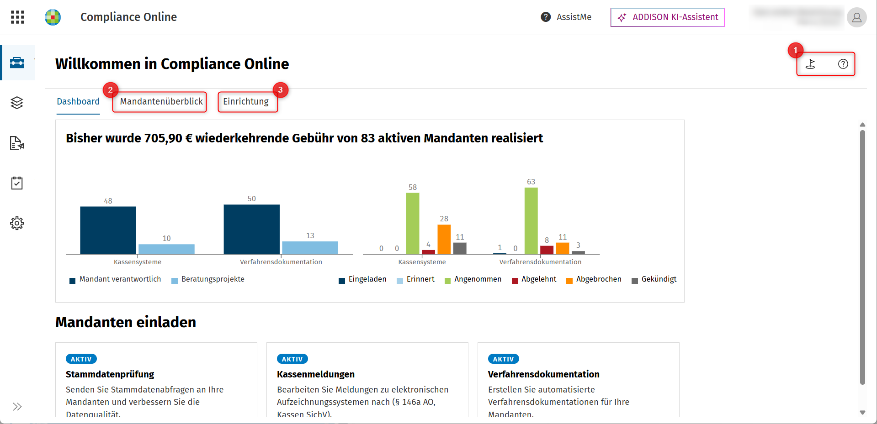Viewport: 877px width, 424px height.
Task: Click the green Kassensysteme bar labeled 58
Action: [413, 224]
